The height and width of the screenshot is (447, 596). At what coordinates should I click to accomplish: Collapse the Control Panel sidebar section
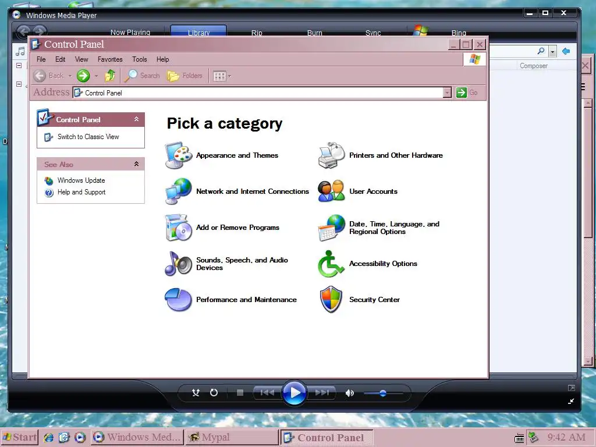click(x=136, y=119)
